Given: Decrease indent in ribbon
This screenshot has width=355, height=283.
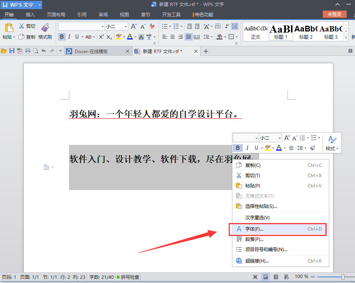Looking at the screenshot, I should [x=190, y=27].
